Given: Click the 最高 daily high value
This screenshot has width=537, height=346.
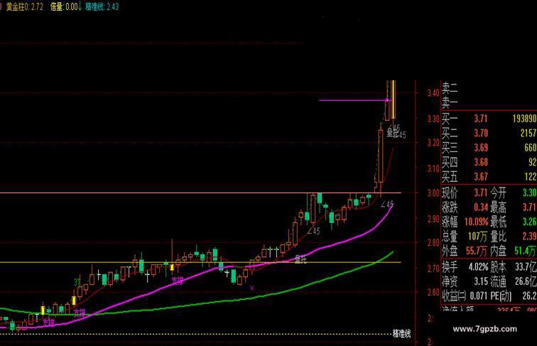Looking at the screenshot, I should [529, 207].
